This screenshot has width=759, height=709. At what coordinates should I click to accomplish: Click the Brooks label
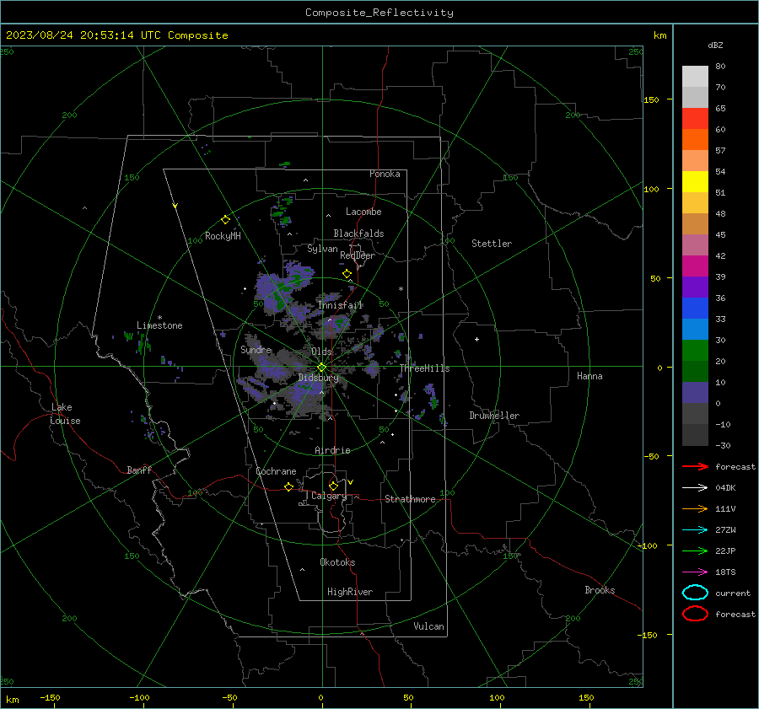point(600,590)
